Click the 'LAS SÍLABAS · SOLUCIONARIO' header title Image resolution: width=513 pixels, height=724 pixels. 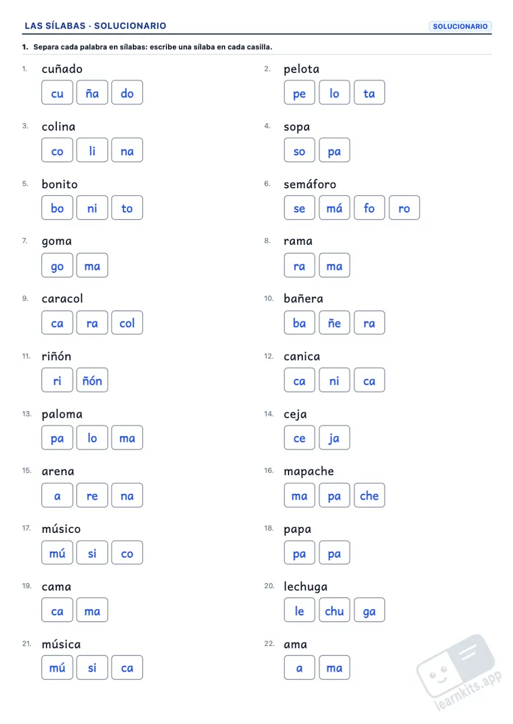click(x=96, y=26)
